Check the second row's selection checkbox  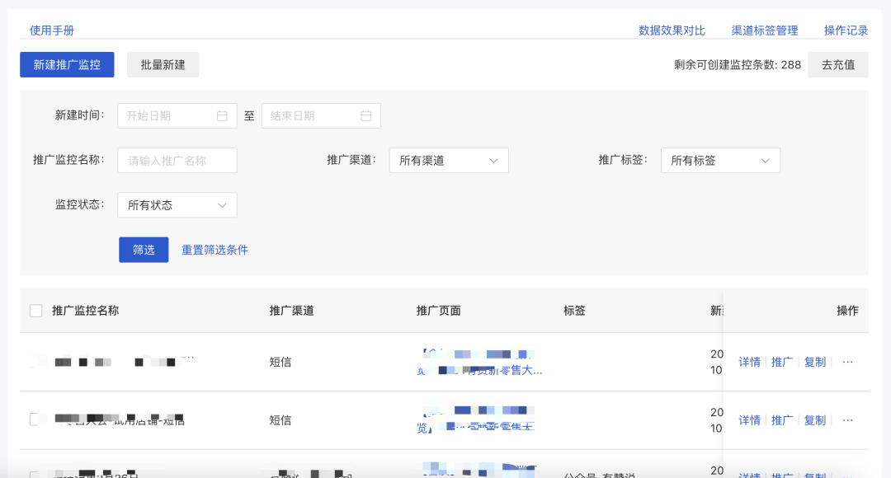click(36, 419)
